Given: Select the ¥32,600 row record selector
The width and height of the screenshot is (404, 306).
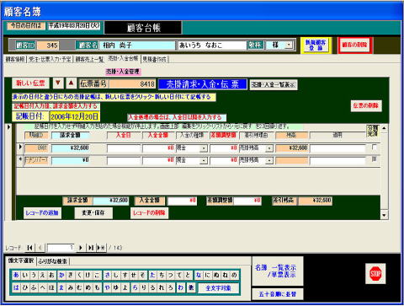Looking at the screenshot, I should click(x=20, y=148).
